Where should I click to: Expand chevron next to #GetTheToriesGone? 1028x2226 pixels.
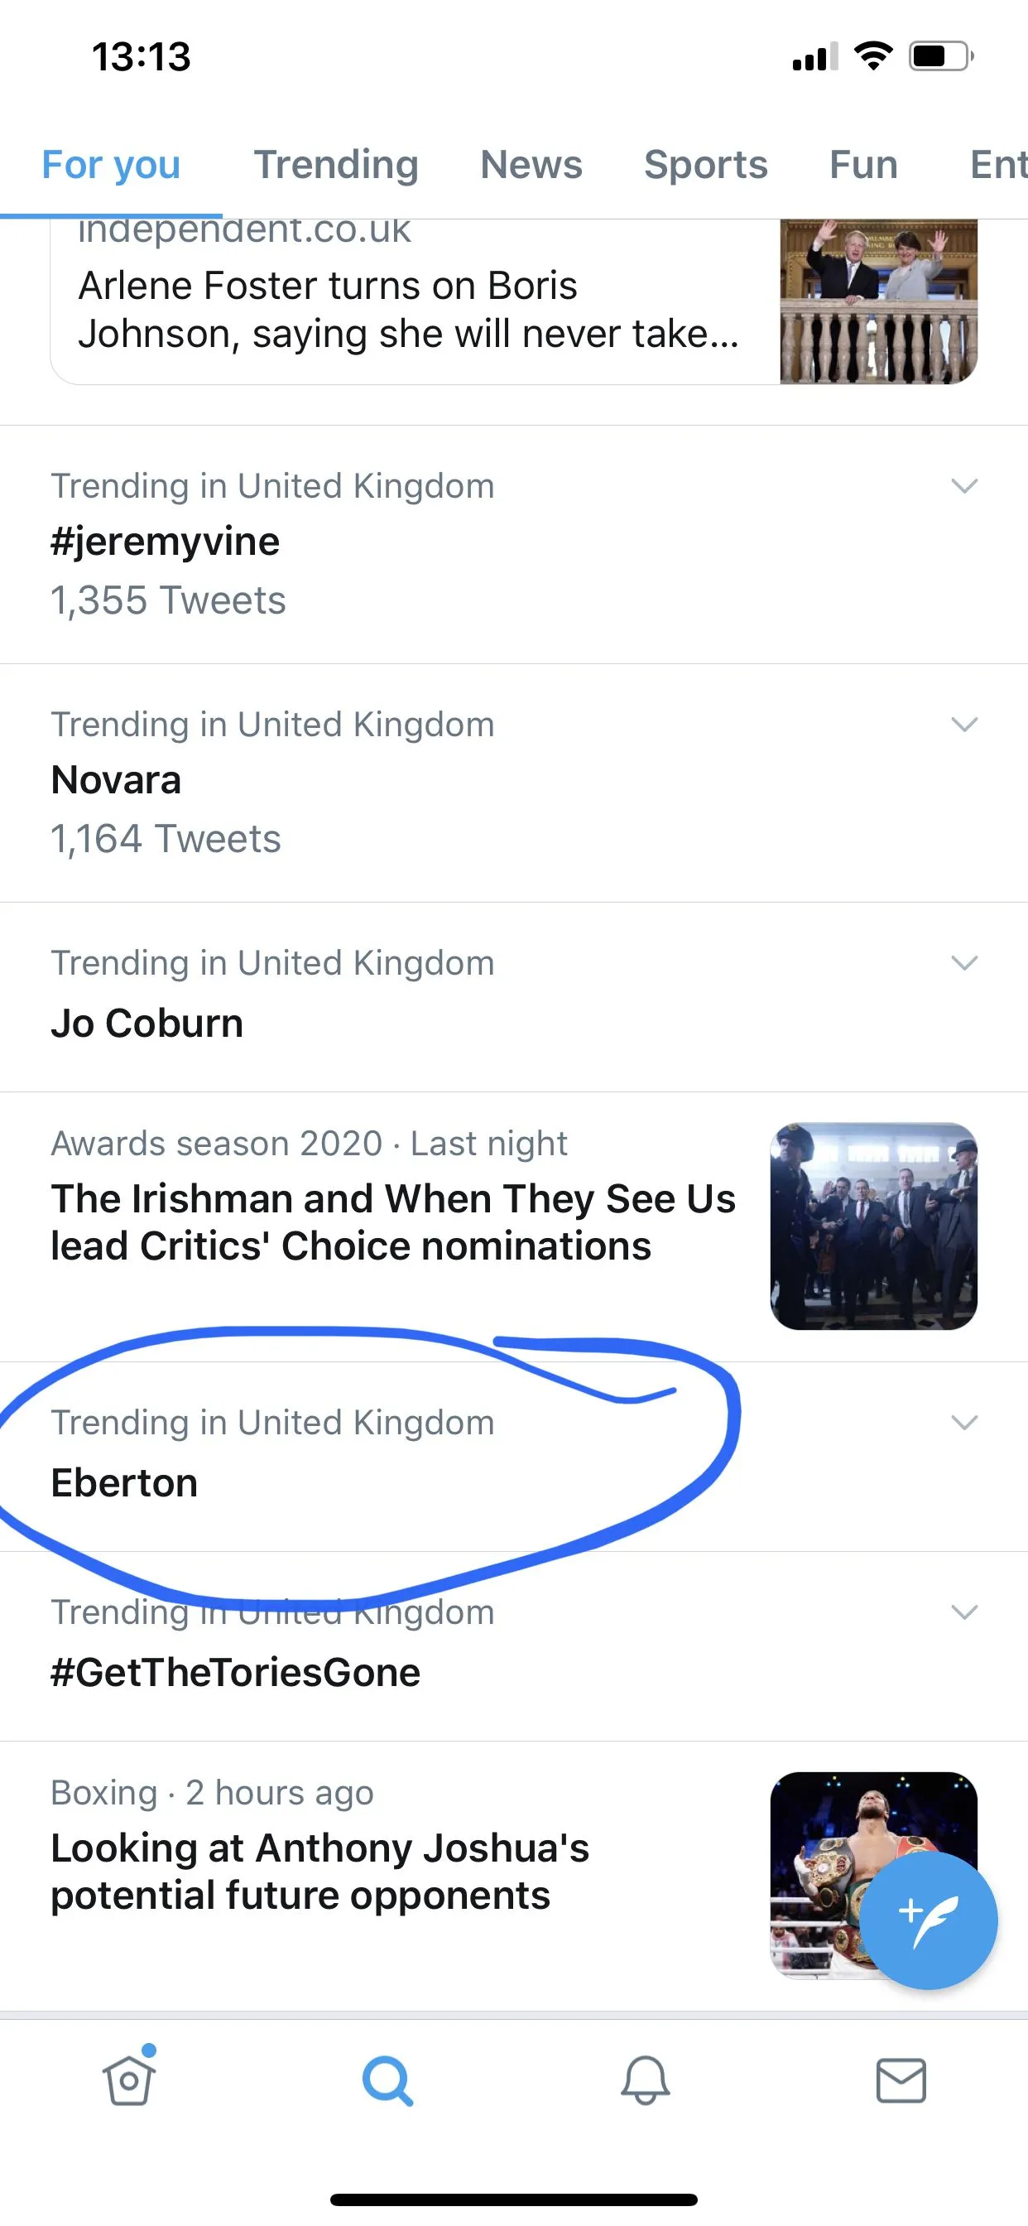pos(963,1612)
